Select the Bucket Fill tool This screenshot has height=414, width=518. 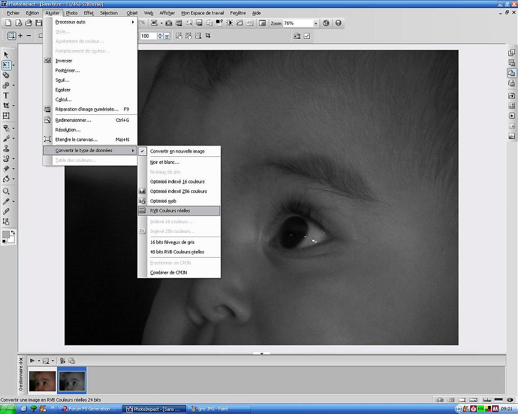pyautogui.click(x=6, y=179)
